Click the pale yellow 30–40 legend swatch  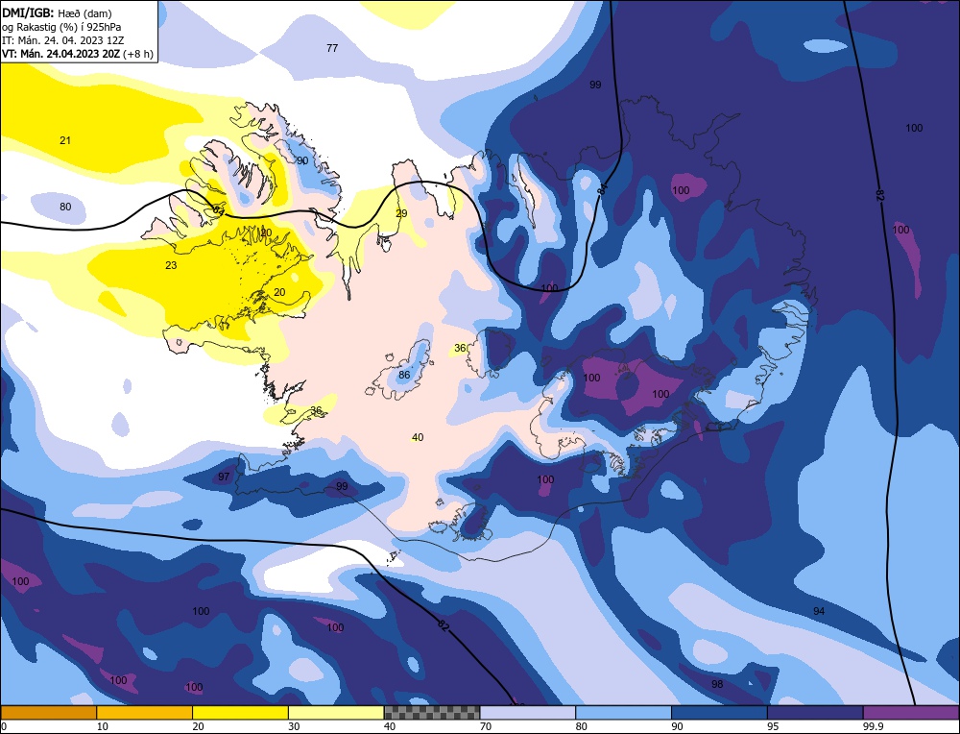(x=336, y=712)
